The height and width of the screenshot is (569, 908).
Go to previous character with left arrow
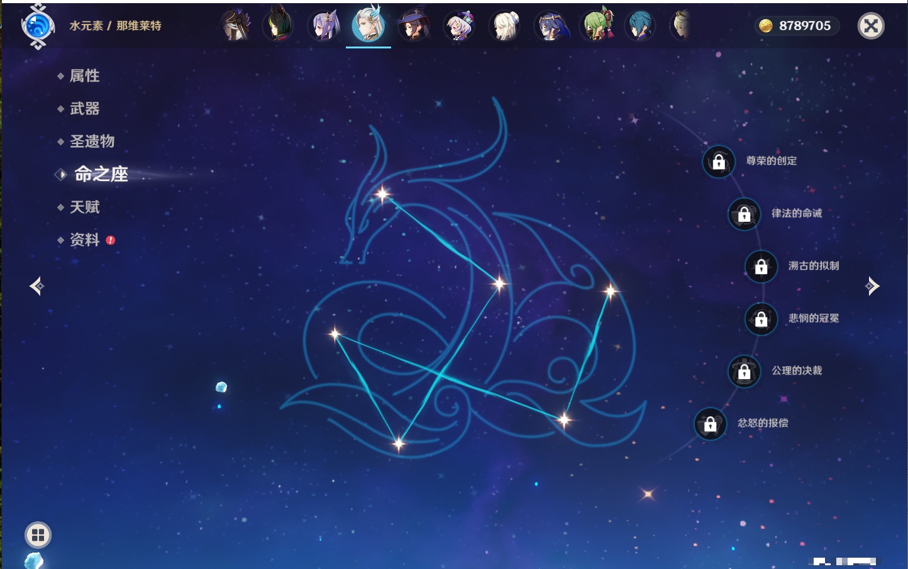click(36, 286)
